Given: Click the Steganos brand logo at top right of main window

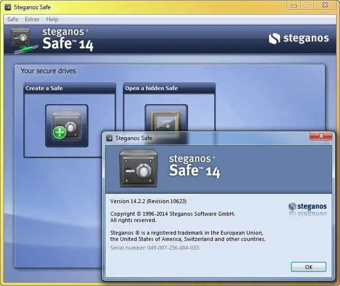Looking at the screenshot, I should (x=299, y=38).
